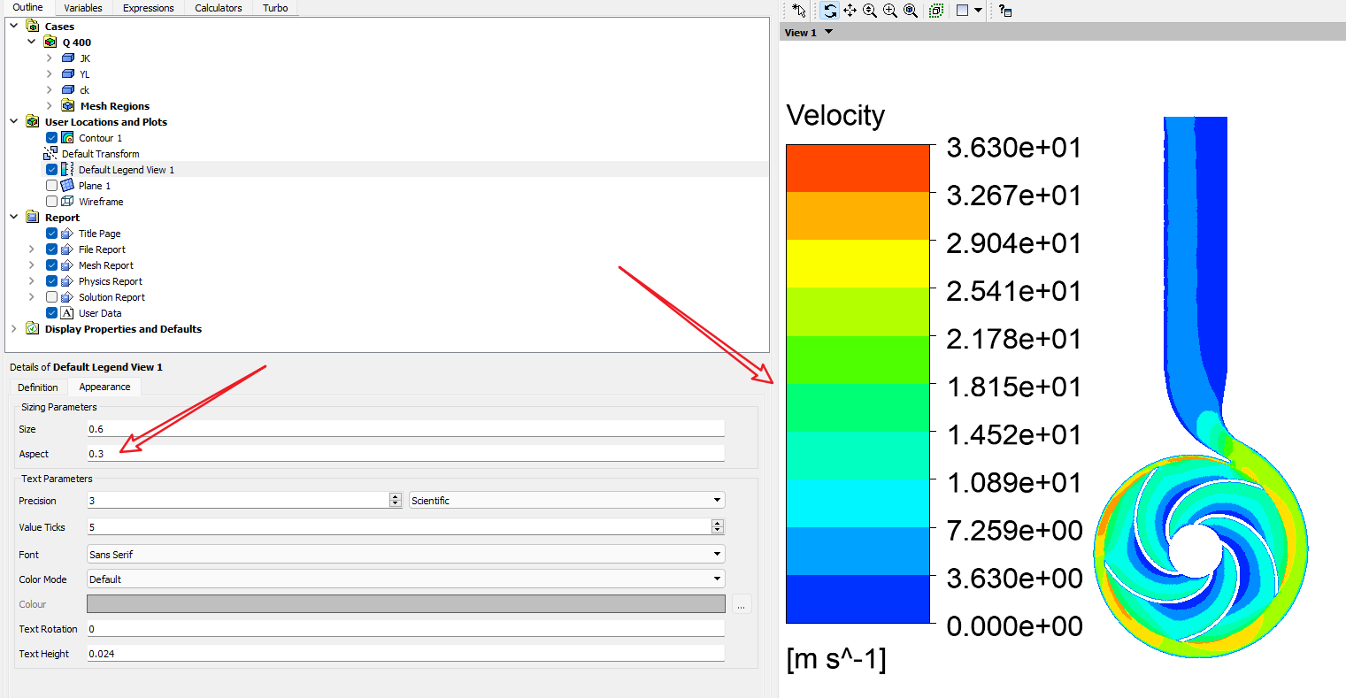
Task: Click the viewport layout square icon
Action: tap(963, 11)
